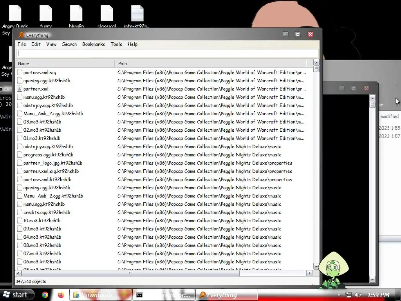401x301 pixels.
Task: Click the network tray icon
Action: pyautogui.click(x=348, y=295)
